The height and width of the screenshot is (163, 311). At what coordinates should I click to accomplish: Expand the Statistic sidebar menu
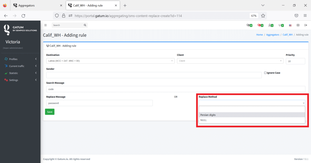[20, 73]
